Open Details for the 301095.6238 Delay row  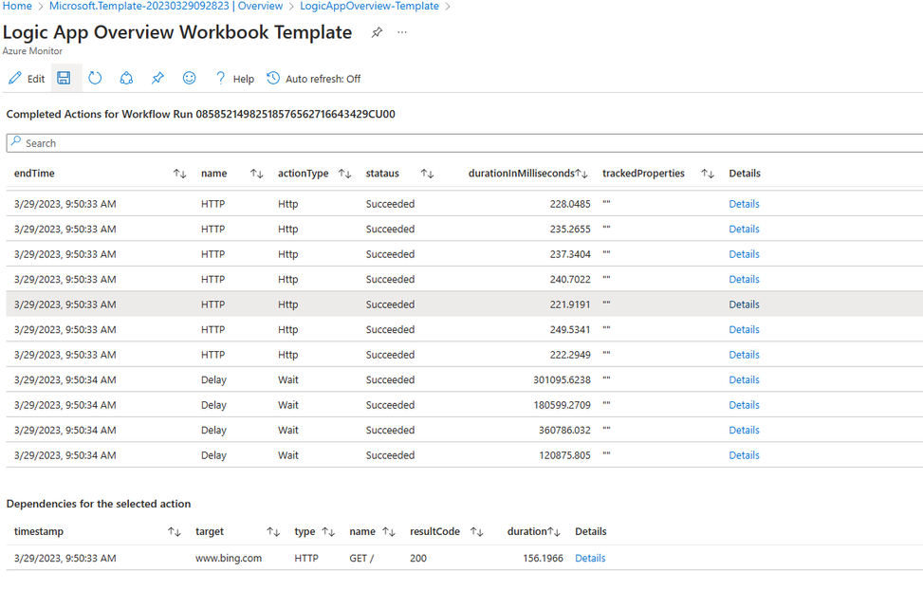(x=744, y=379)
